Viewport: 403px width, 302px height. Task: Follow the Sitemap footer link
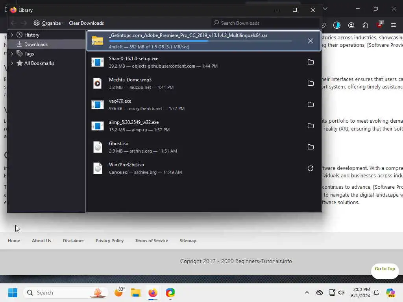(188, 241)
